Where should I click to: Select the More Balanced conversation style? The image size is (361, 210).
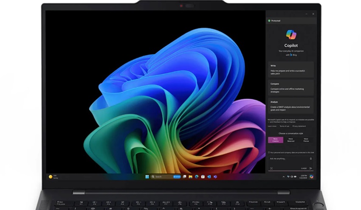[291, 140]
